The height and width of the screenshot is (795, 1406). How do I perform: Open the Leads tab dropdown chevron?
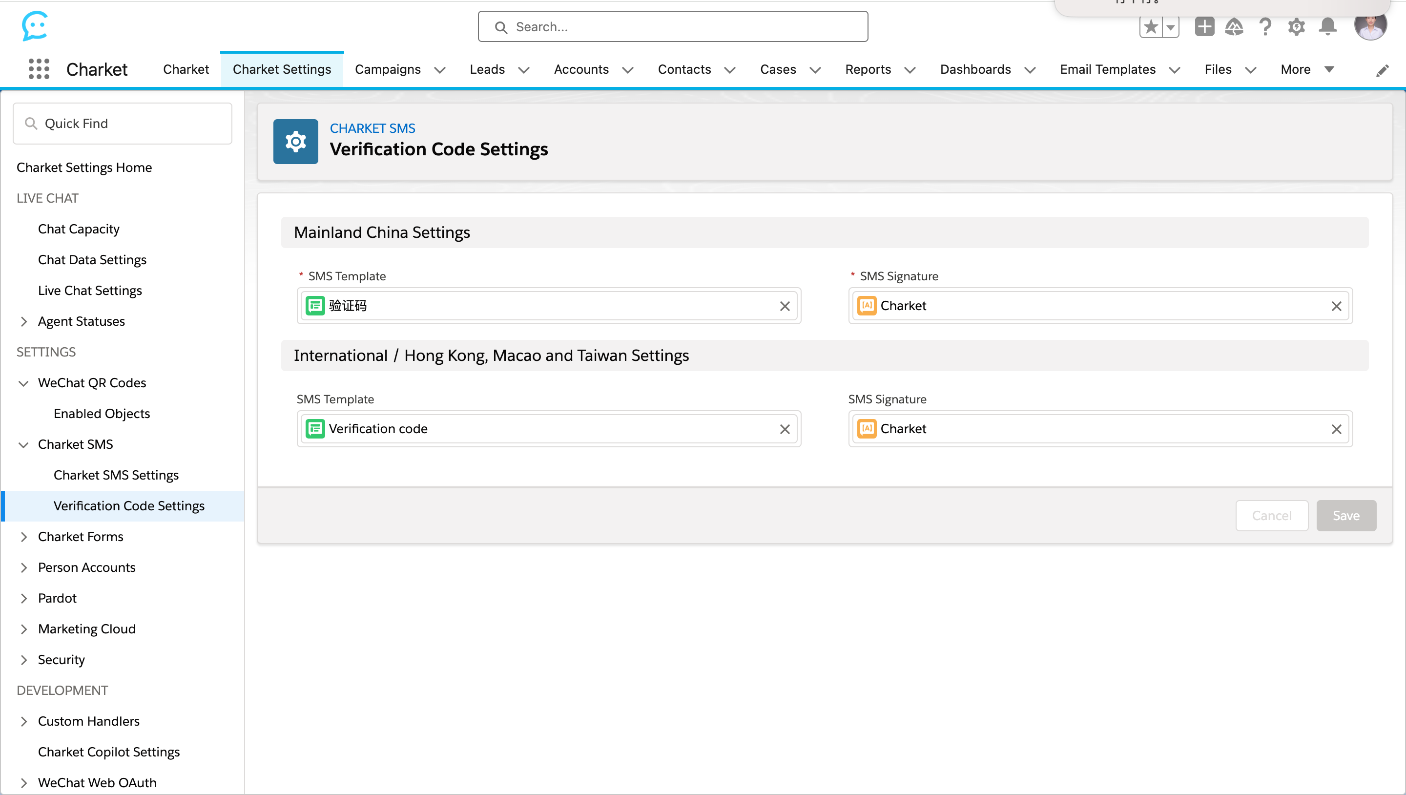[523, 70]
